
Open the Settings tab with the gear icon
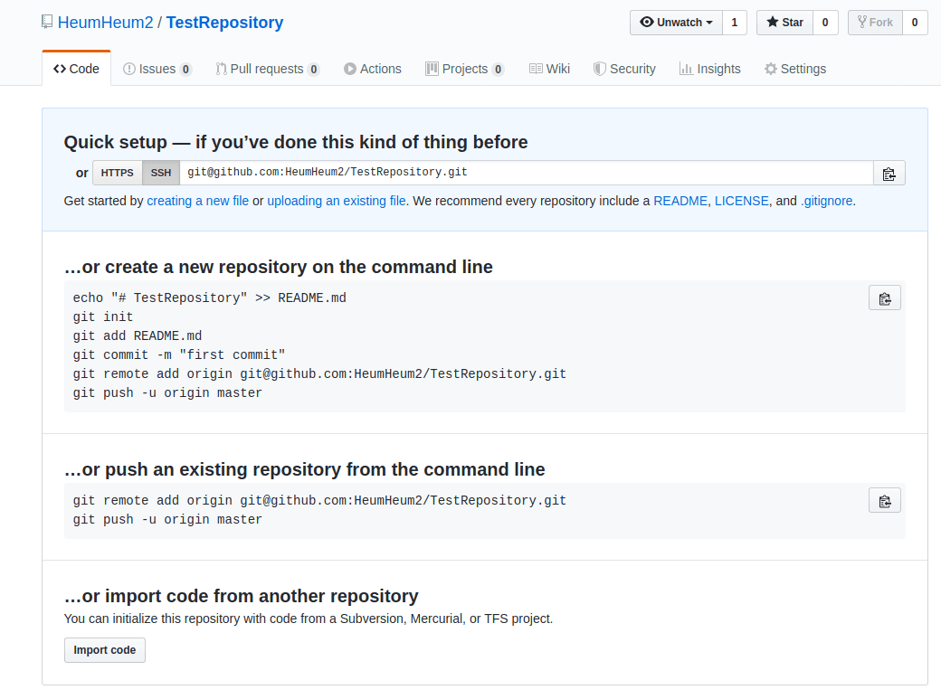point(794,69)
